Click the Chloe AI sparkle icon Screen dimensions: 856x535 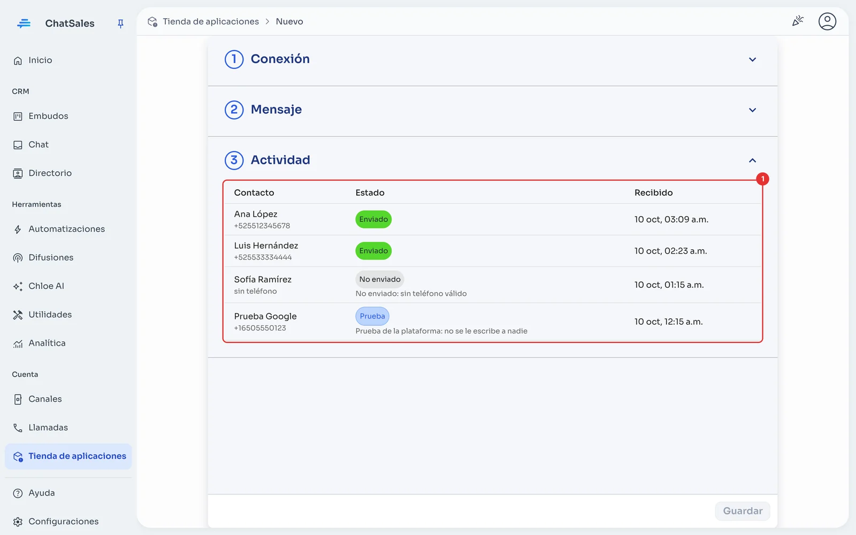click(x=18, y=286)
